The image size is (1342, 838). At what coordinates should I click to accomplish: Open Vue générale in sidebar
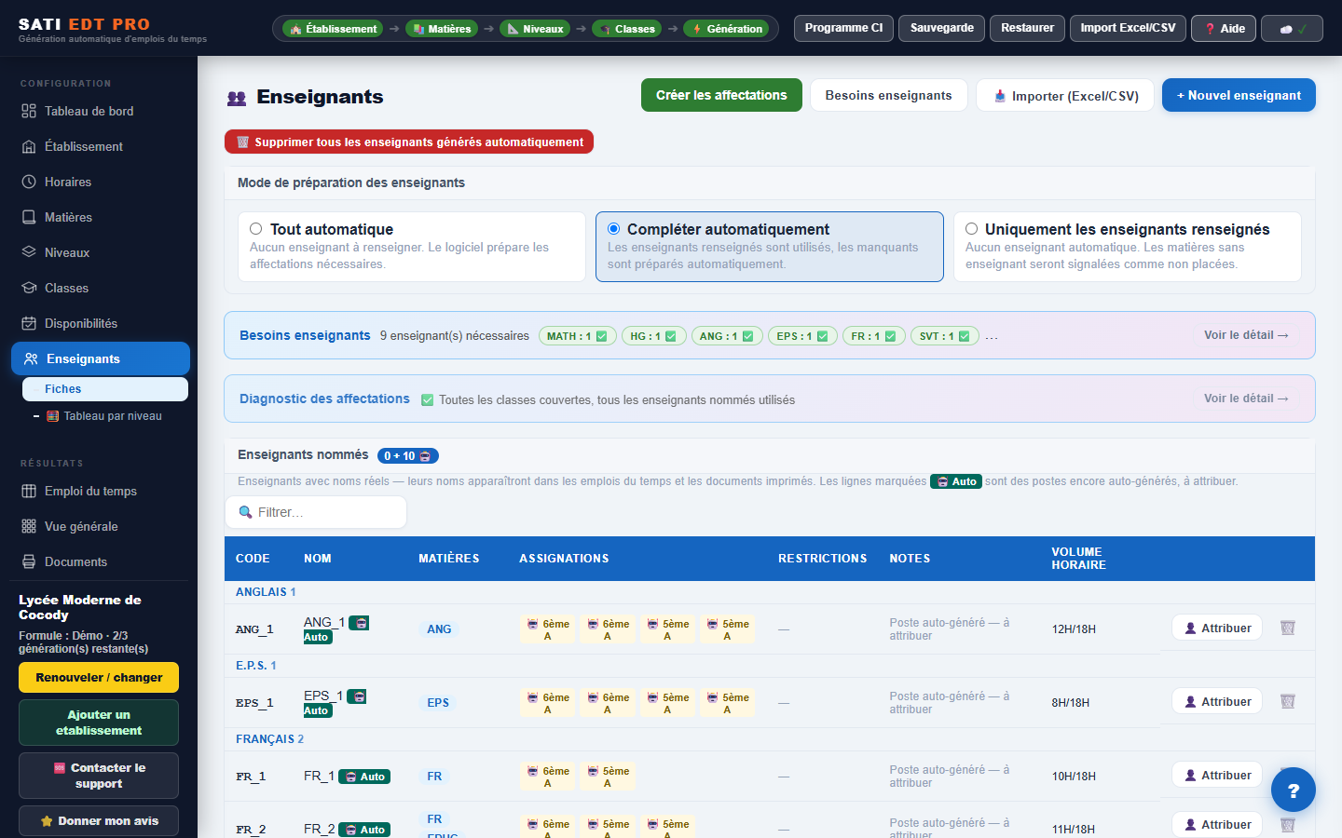point(100,526)
